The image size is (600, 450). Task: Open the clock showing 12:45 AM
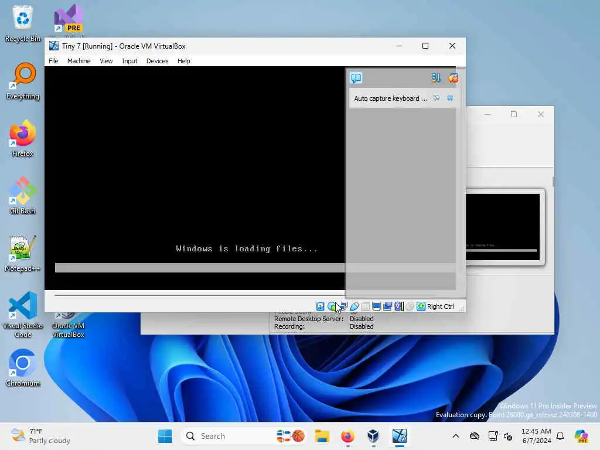(x=536, y=436)
